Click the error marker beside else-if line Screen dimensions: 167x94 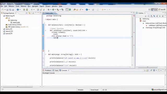(x=43, y=36)
